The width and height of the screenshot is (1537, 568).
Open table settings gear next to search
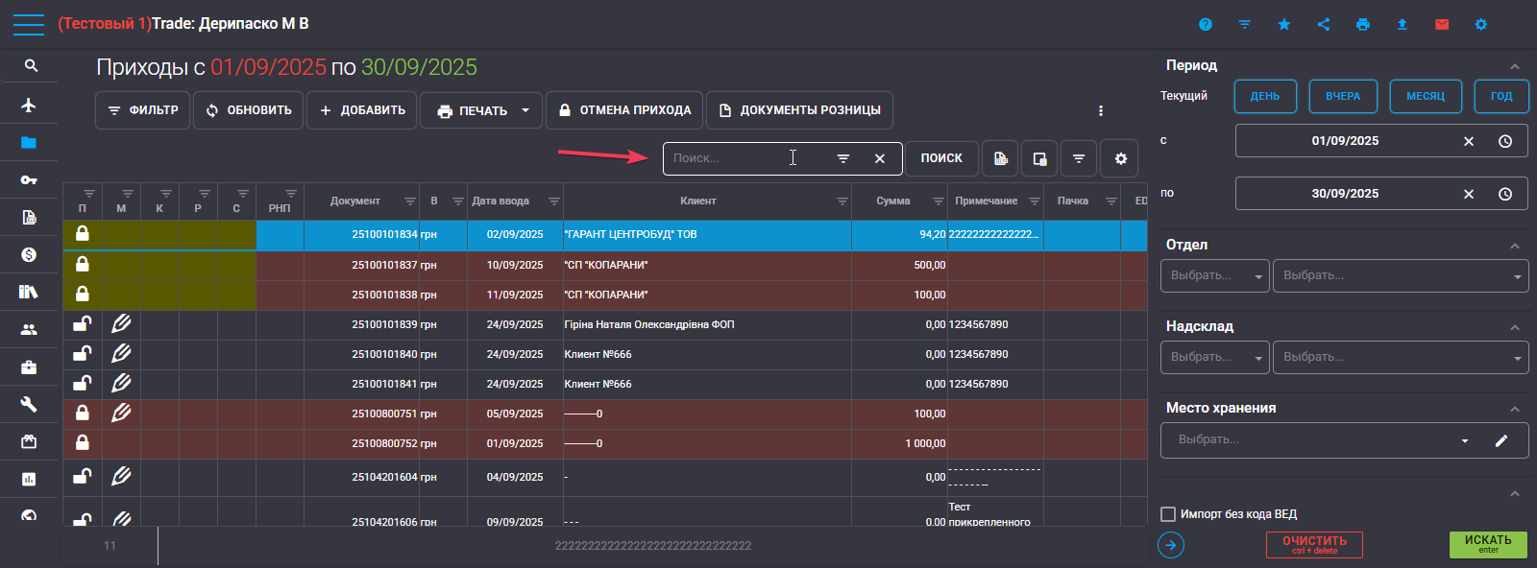(x=1120, y=158)
